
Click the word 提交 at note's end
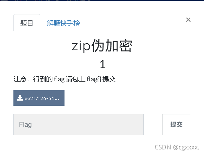click(109, 79)
